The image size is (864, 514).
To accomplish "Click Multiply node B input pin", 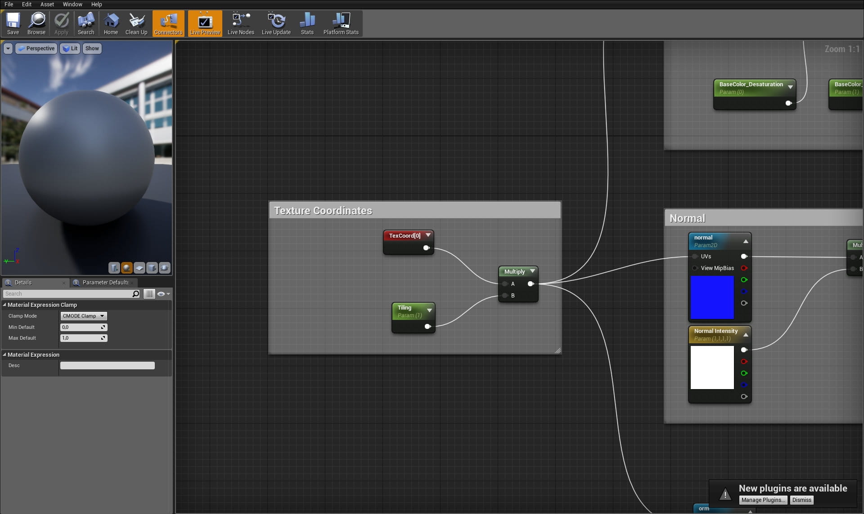I will pyautogui.click(x=505, y=295).
